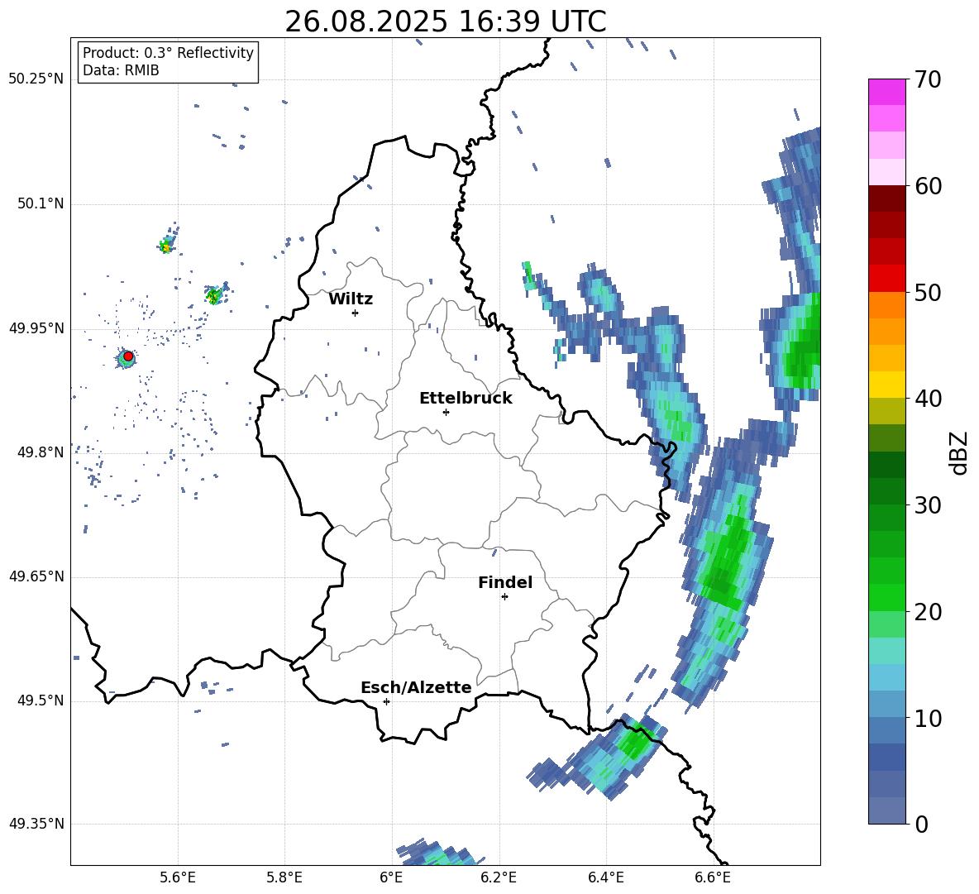
Task: Click the 49.8°N latitude label
Action: point(41,452)
